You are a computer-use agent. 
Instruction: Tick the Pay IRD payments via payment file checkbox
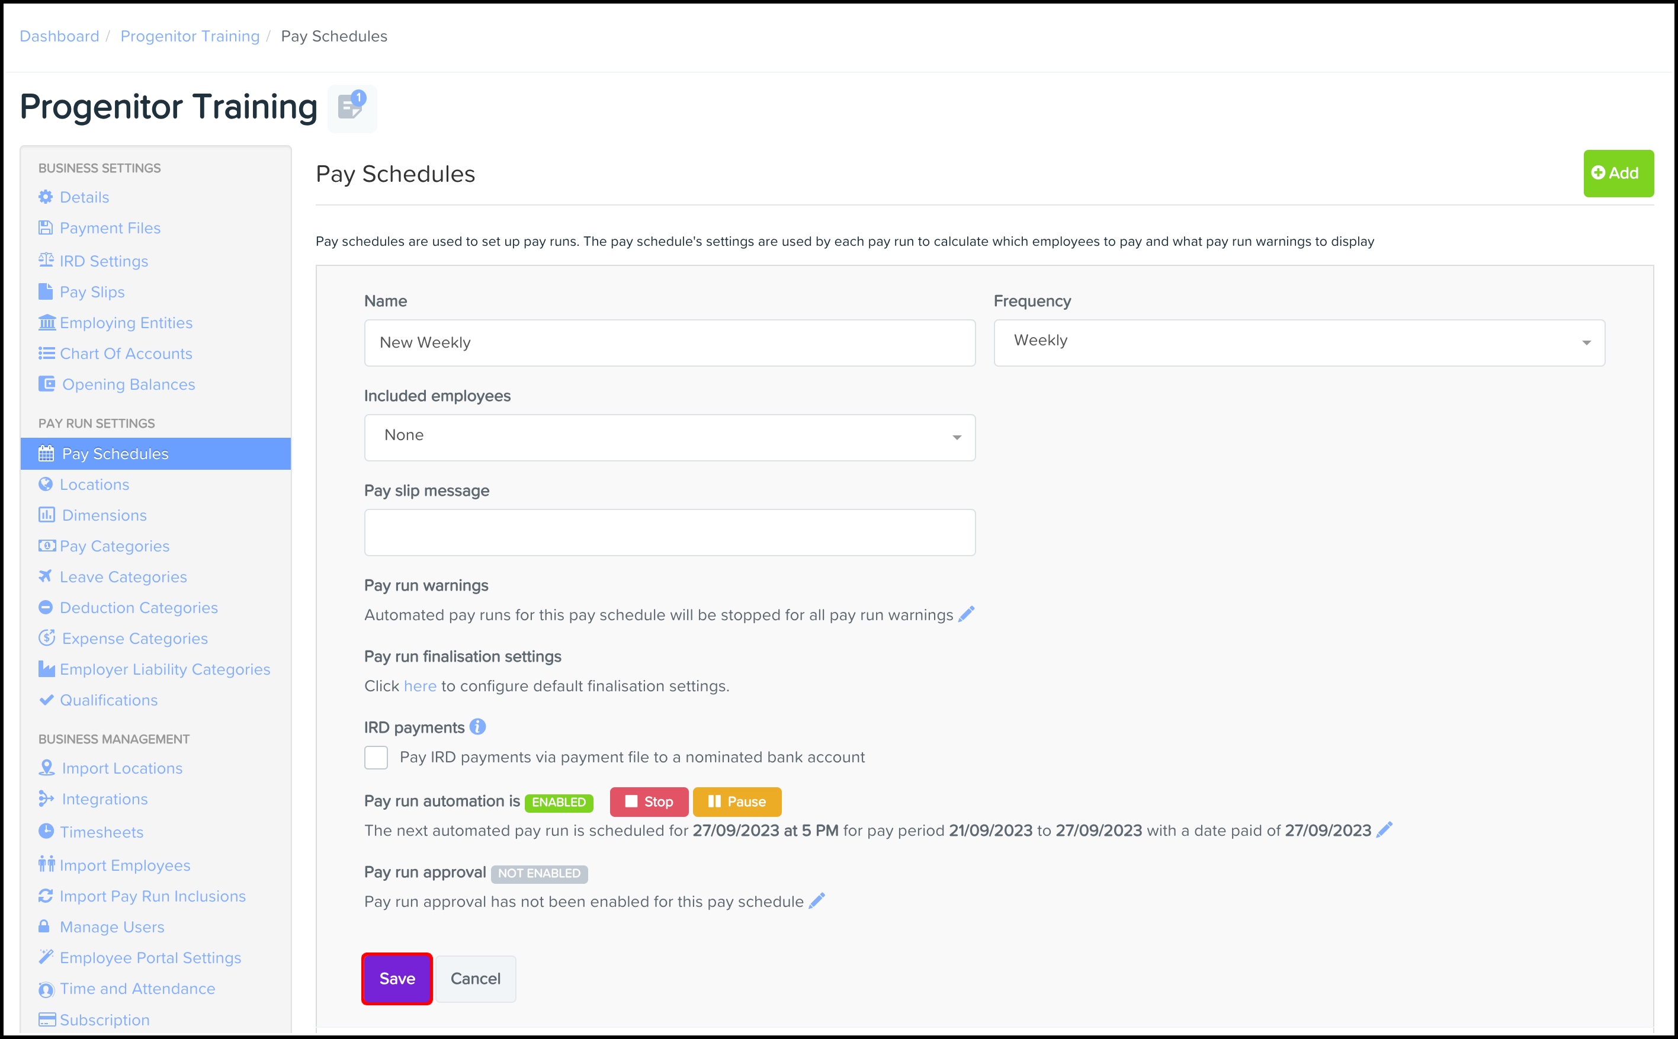click(x=376, y=757)
